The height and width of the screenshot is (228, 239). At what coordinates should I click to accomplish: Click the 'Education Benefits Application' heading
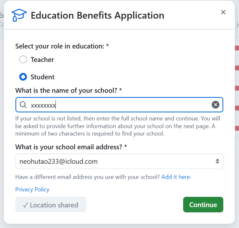click(x=98, y=15)
